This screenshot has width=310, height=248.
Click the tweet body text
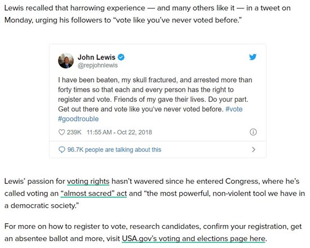[155, 99]
